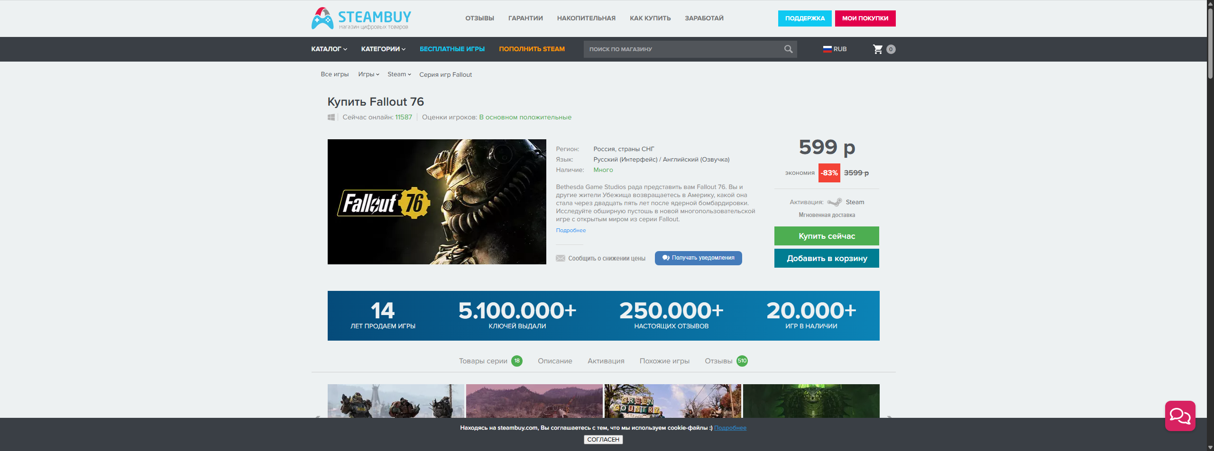Switch to the Описание tab
Viewport: 1214px width, 451px height.
555,361
